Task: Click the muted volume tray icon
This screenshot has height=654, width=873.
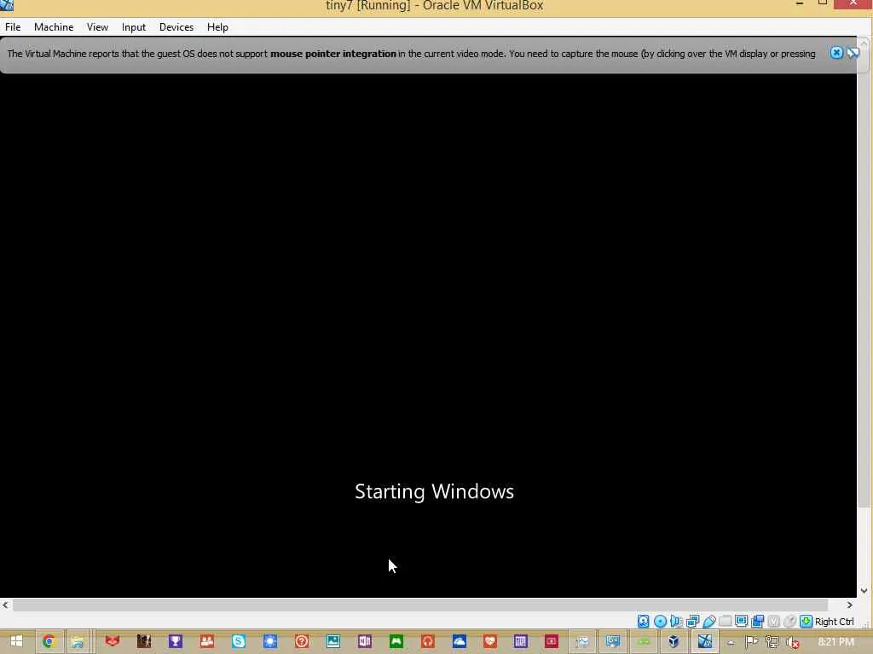Action: tap(792, 642)
